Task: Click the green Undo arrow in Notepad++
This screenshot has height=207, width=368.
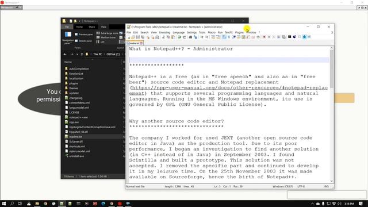Action: [179, 37]
